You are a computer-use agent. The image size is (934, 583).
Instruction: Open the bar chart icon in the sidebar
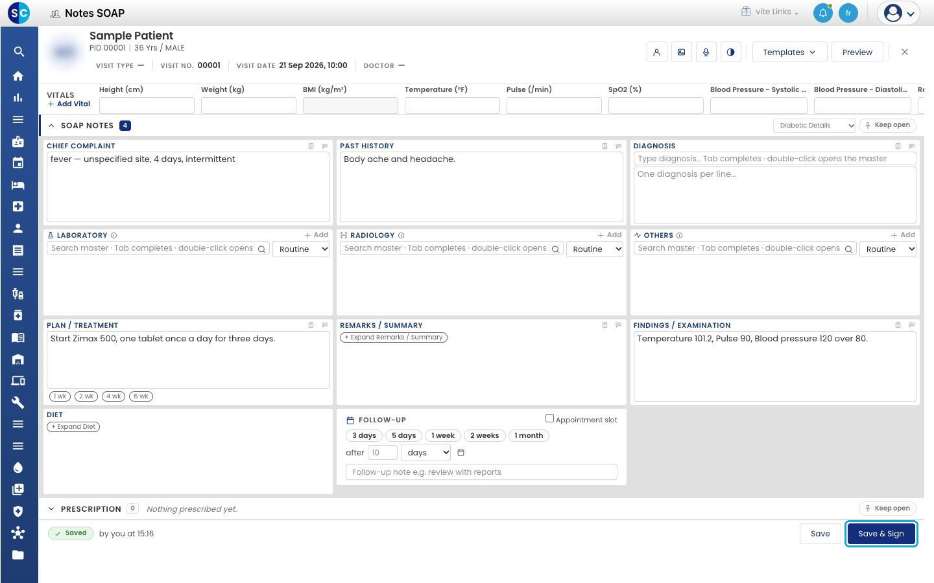18,98
